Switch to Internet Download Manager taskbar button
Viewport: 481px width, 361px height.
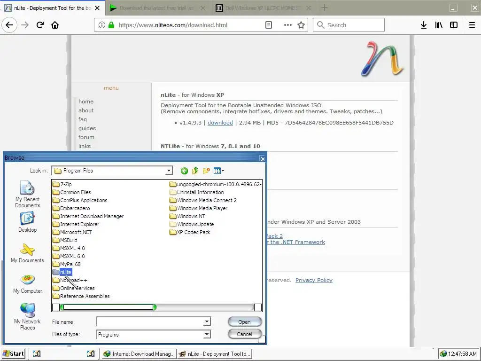[139, 353]
